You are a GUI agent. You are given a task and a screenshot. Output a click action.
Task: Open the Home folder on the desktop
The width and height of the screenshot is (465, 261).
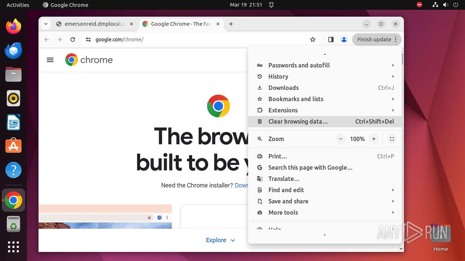440,238
